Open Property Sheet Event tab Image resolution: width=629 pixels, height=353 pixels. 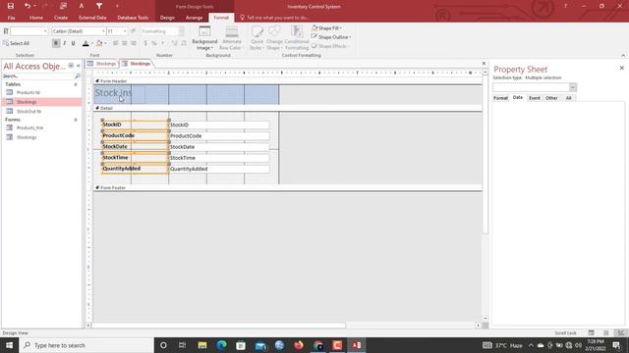tap(535, 98)
